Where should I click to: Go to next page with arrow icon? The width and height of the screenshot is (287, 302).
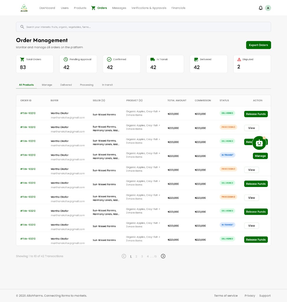(x=163, y=256)
